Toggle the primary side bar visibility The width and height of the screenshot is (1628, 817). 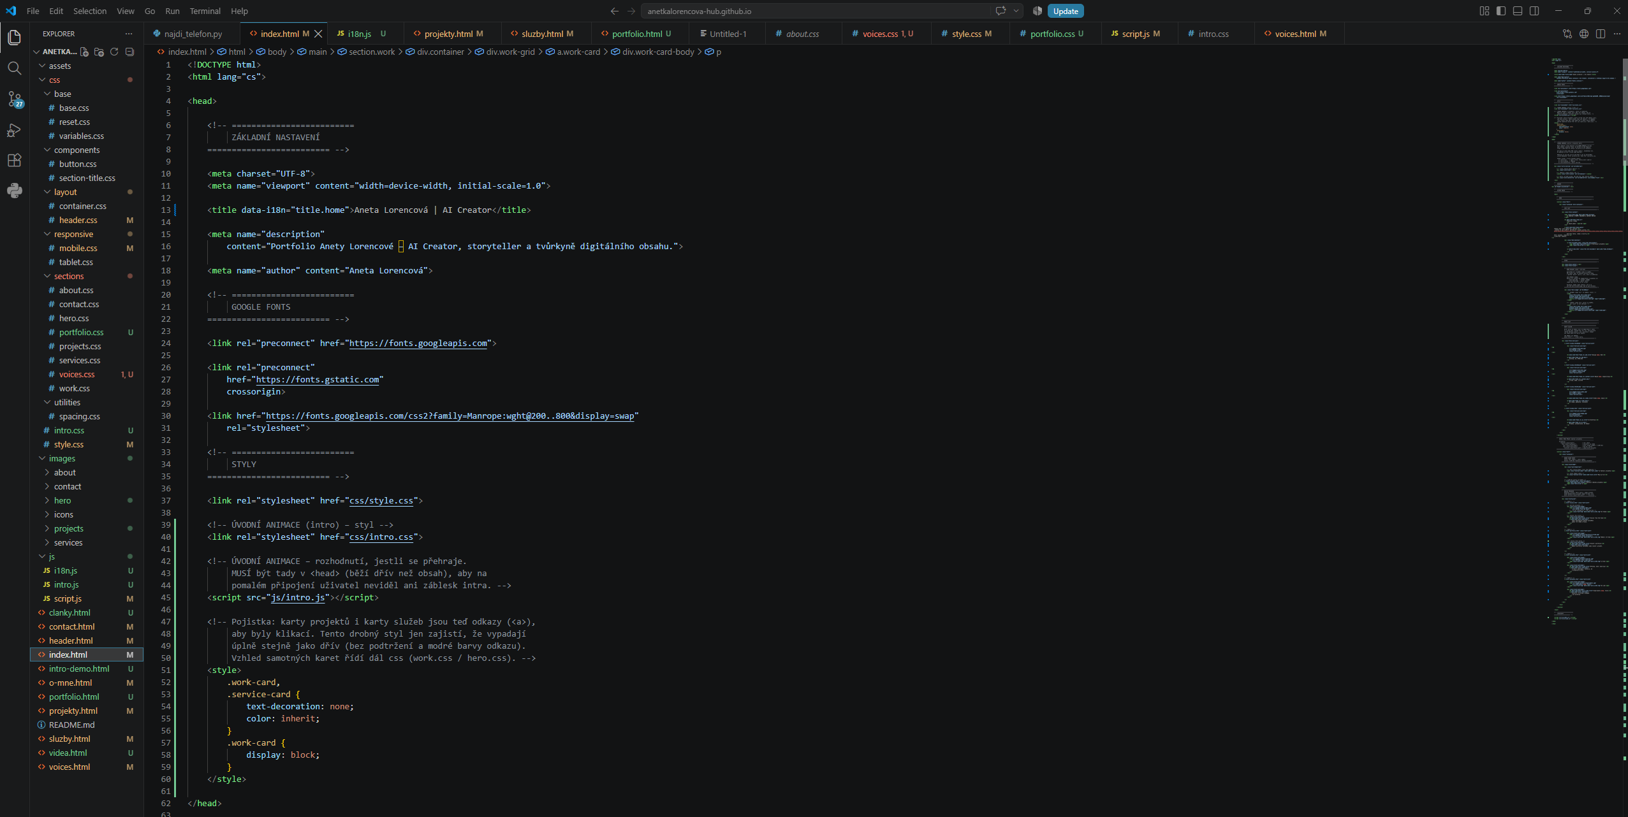(x=1501, y=11)
